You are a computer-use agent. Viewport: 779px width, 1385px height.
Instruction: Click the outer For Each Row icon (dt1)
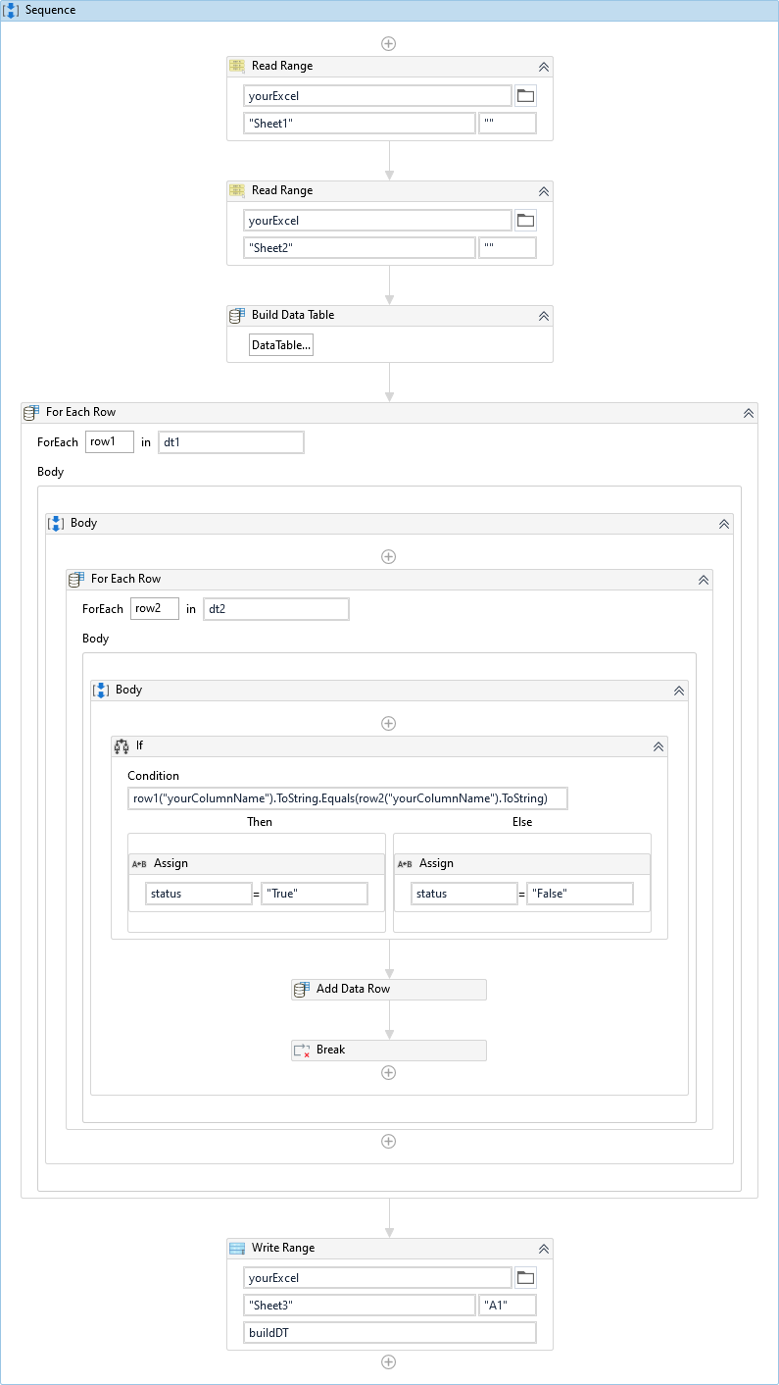tap(31, 413)
